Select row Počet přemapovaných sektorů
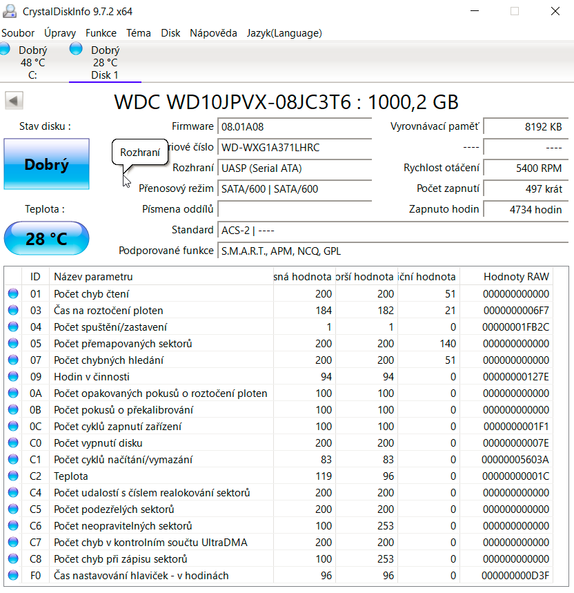The height and width of the screenshot is (593, 574). pos(279,343)
